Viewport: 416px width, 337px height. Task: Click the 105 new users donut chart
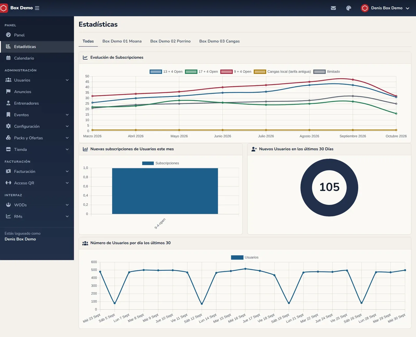329,187
